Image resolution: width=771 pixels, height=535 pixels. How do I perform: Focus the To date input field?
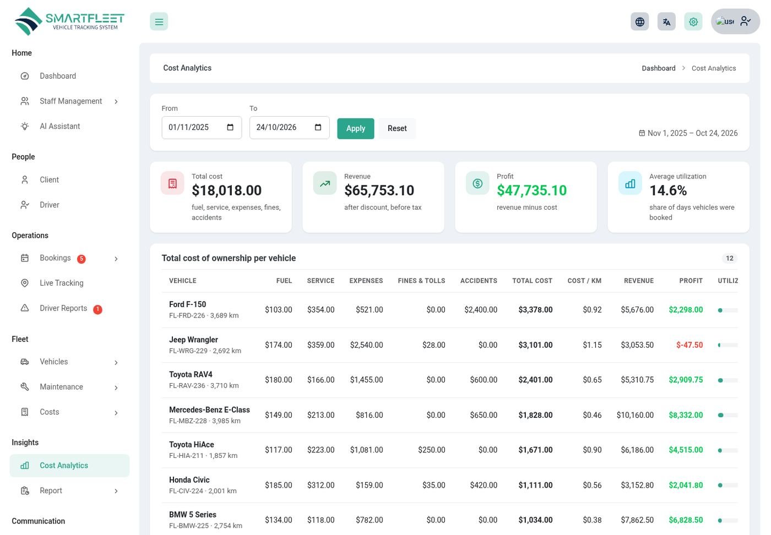pyautogui.click(x=290, y=127)
